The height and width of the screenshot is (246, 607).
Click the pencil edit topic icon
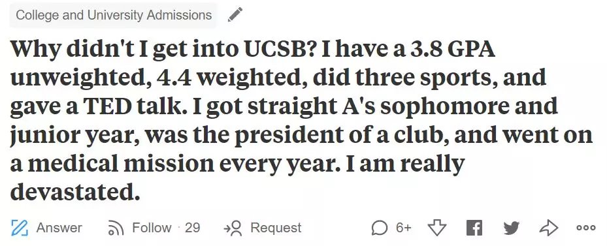coord(235,15)
